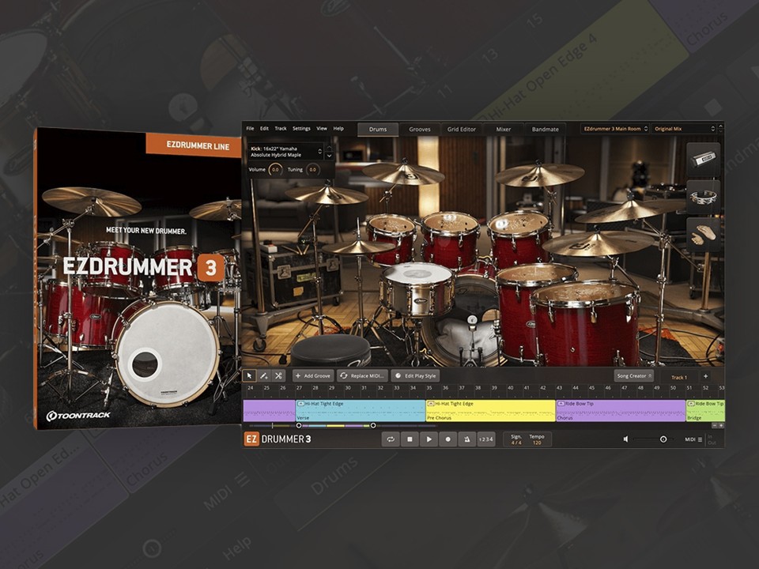Toggle loop playback

pyautogui.click(x=391, y=439)
